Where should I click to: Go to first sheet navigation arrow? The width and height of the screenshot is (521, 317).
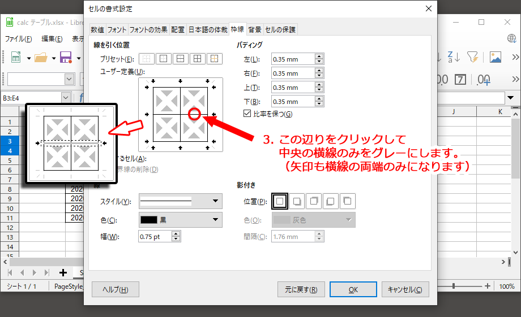pos(10,272)
